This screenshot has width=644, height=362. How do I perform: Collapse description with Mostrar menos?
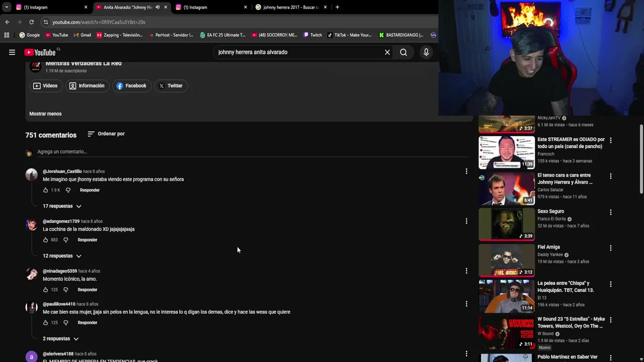tap(45, 114)
